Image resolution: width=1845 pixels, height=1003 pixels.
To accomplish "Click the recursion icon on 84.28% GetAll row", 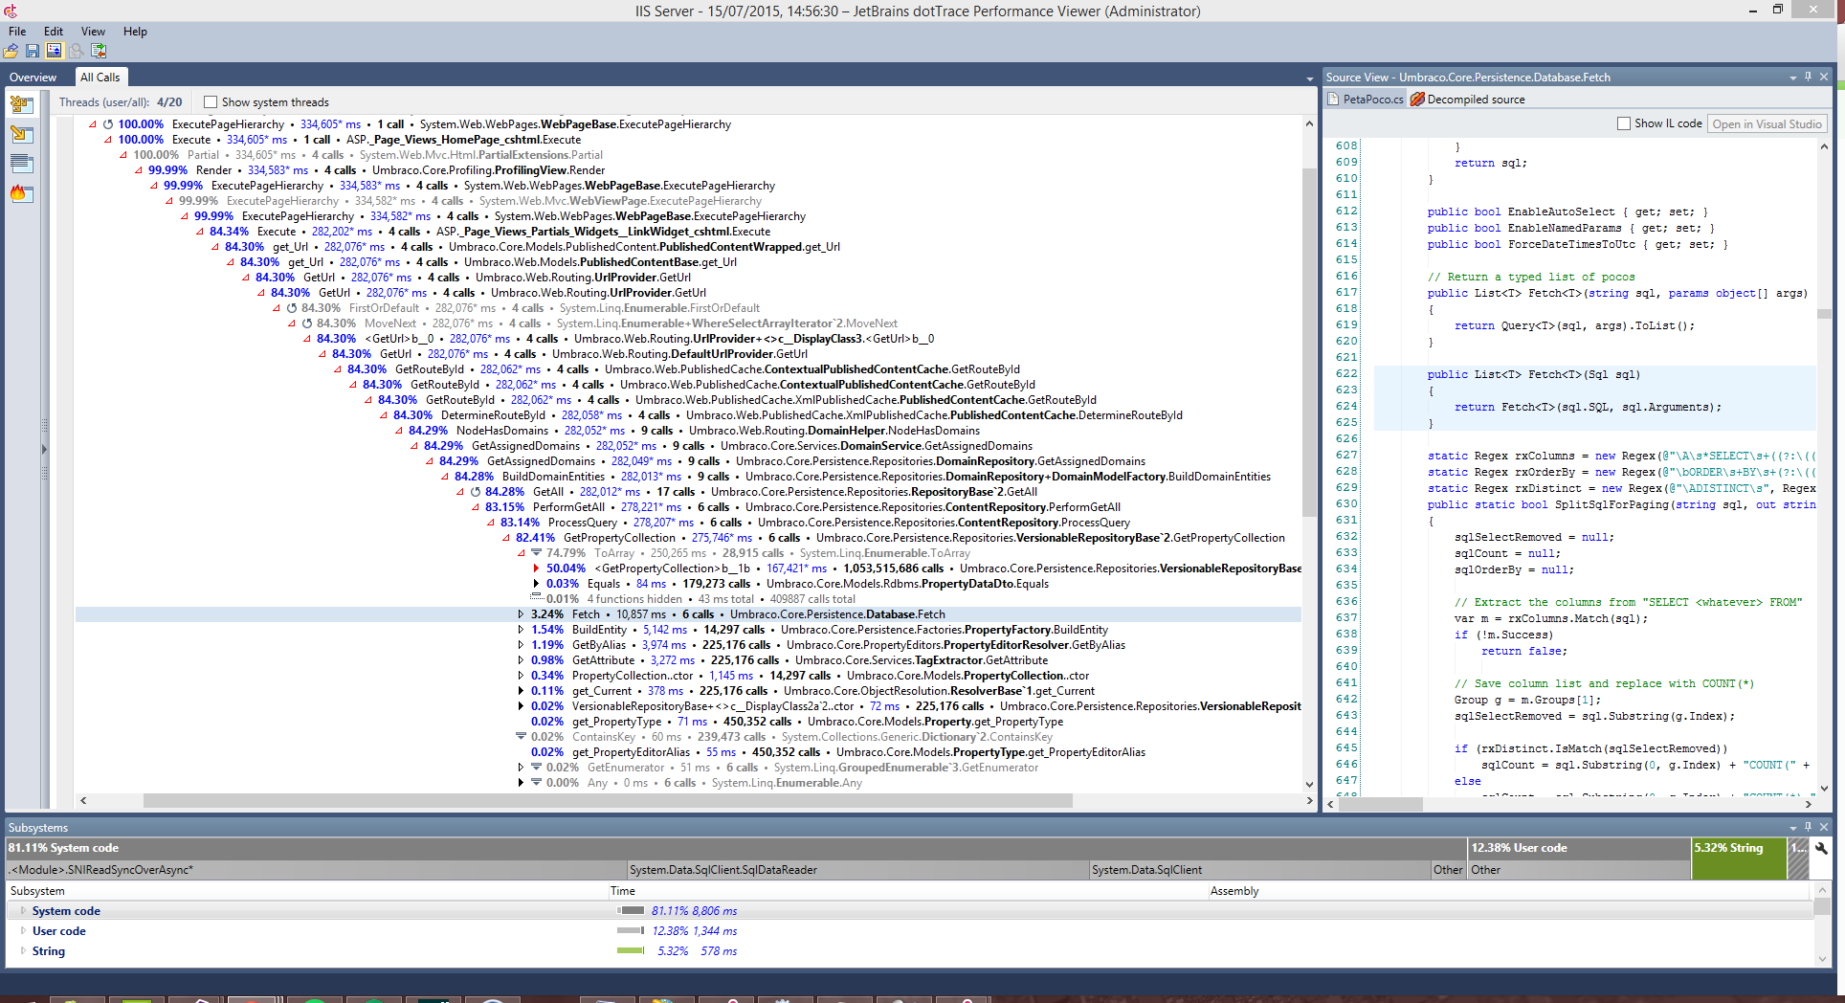I will pyautogui.click(x=476, y=492).
